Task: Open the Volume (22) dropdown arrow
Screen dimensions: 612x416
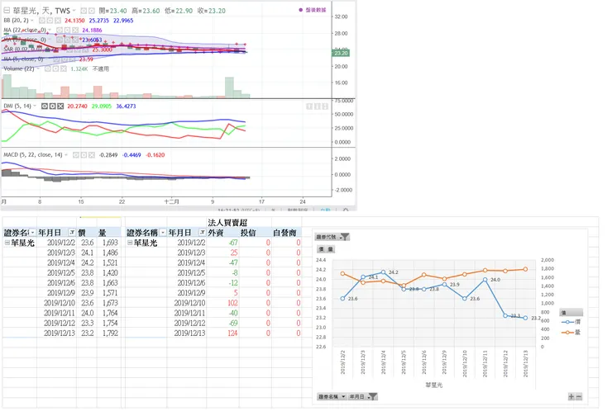Action: pyautogui.click(x=38, y=69)
